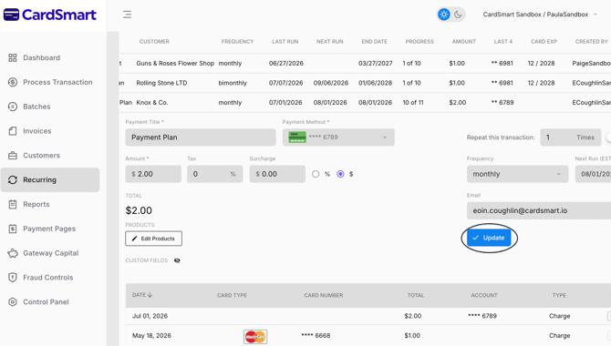Toggle the hamburger sidebar menu
Viewport: 611px width, 346px height.
(127, 15)
